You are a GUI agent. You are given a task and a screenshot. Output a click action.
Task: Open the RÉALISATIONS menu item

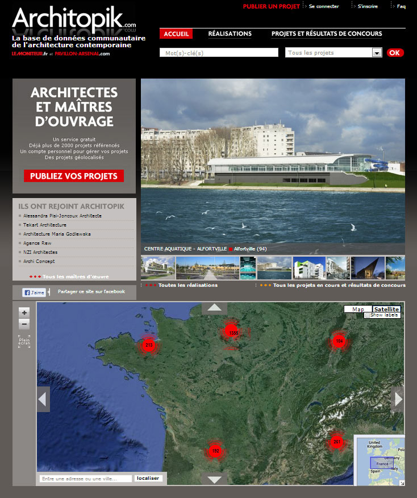tap(230, 34)
